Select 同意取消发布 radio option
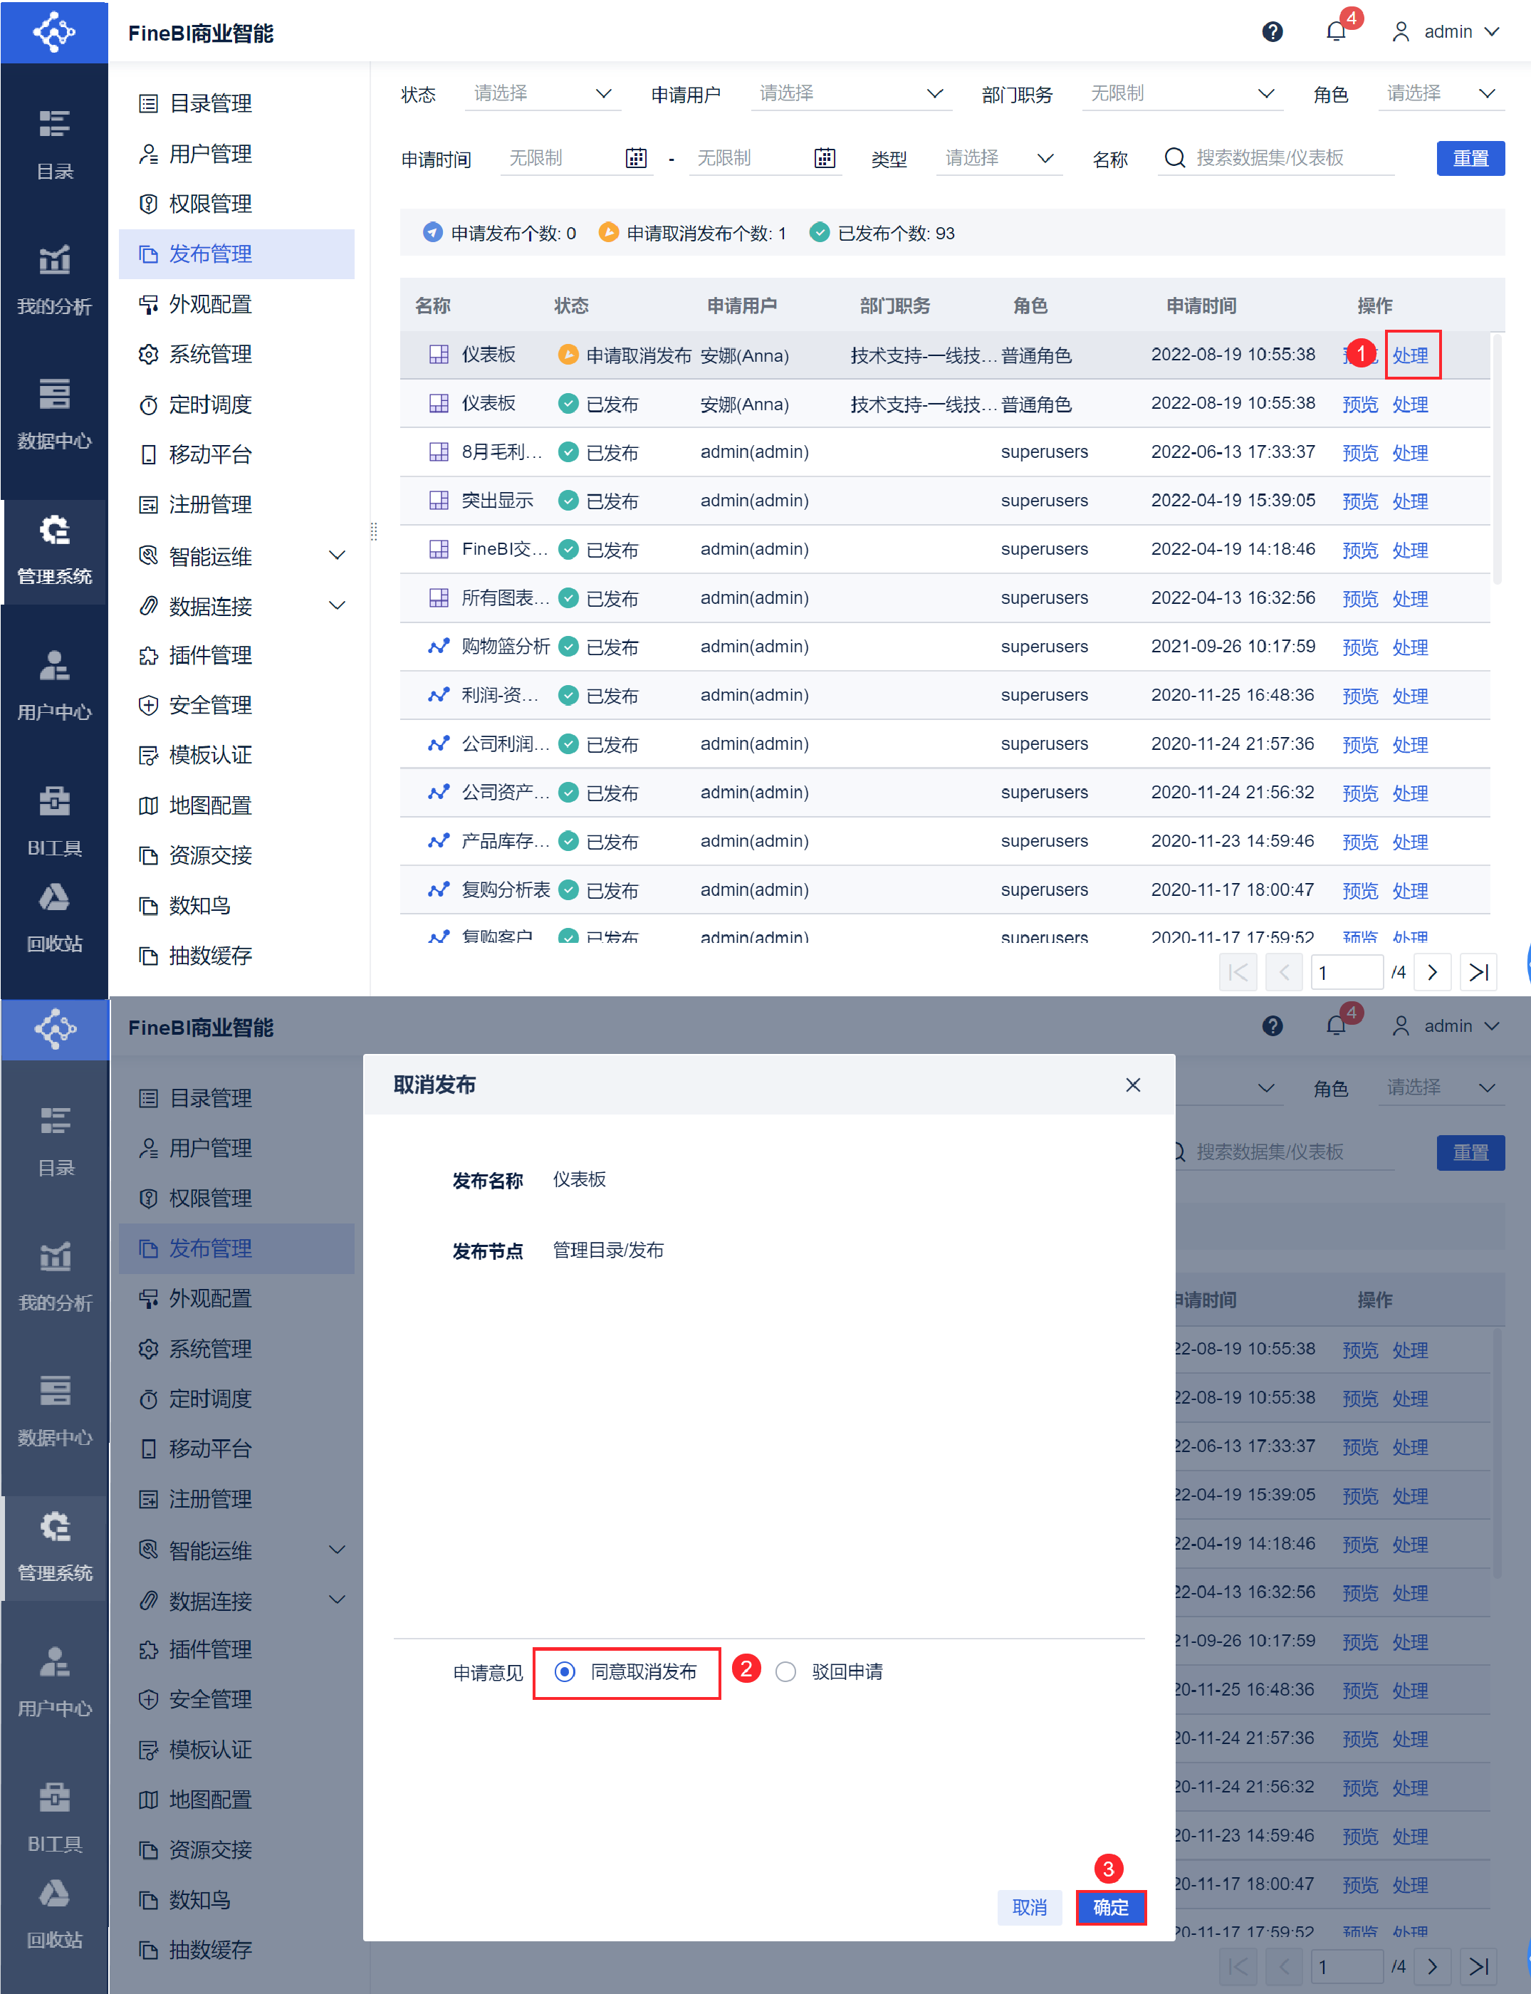This screenshot has width=1531, height=1994. [566, 1671]
